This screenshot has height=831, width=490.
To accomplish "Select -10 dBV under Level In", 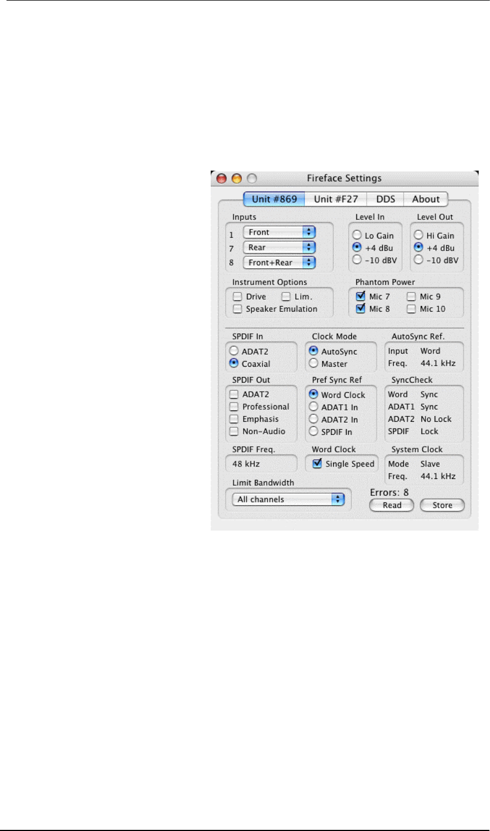I will click(x=357, y=260).
